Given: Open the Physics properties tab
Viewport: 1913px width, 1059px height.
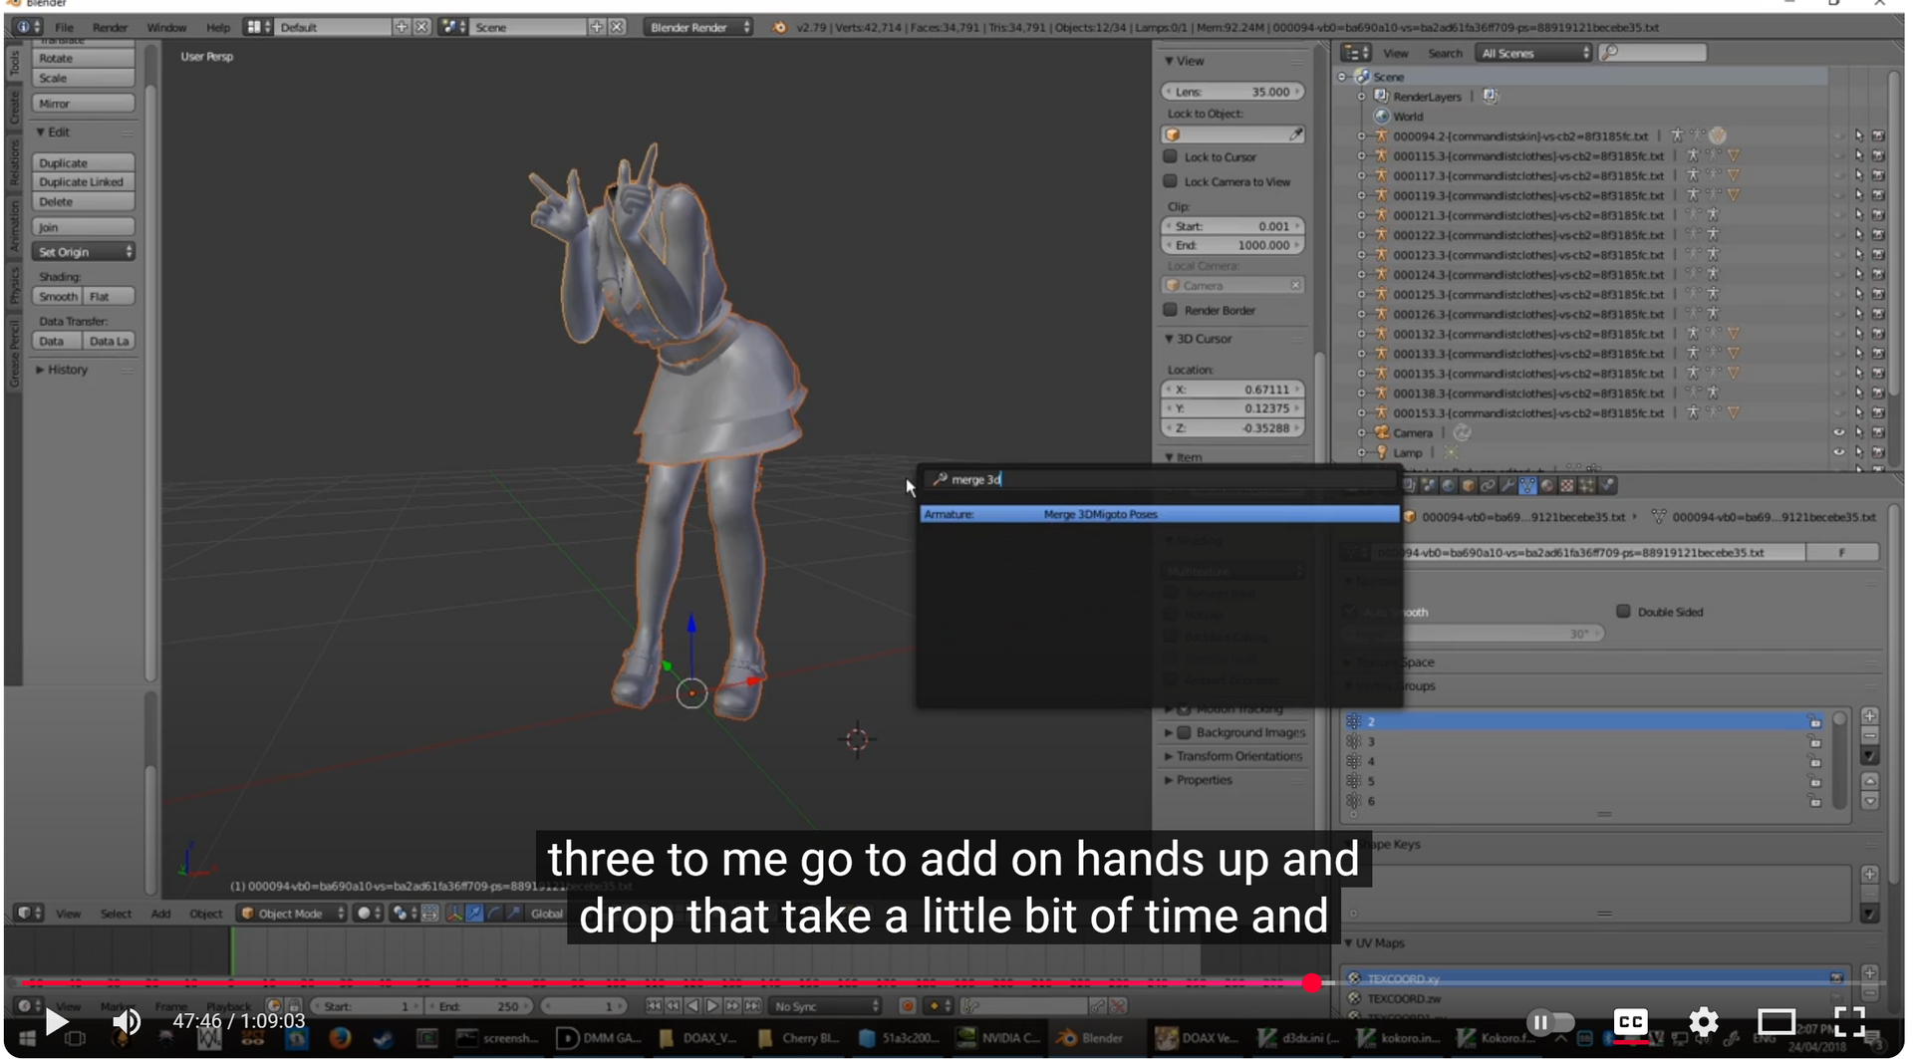Looking at the screenshot, I should [1606, 485].
